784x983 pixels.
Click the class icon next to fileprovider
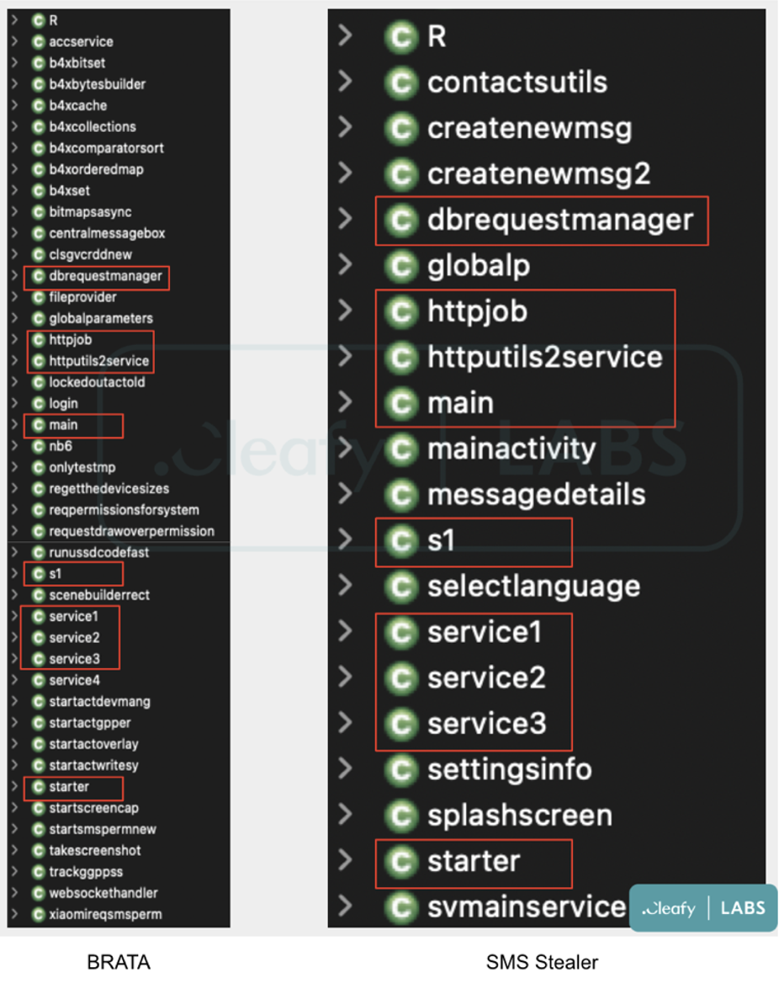39,297
